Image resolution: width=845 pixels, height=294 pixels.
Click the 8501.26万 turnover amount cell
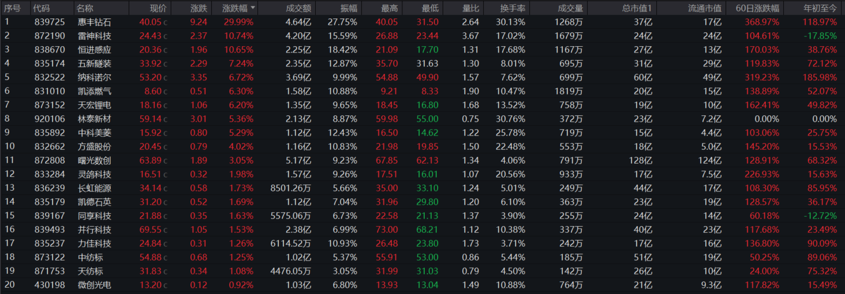coord(290,188)
